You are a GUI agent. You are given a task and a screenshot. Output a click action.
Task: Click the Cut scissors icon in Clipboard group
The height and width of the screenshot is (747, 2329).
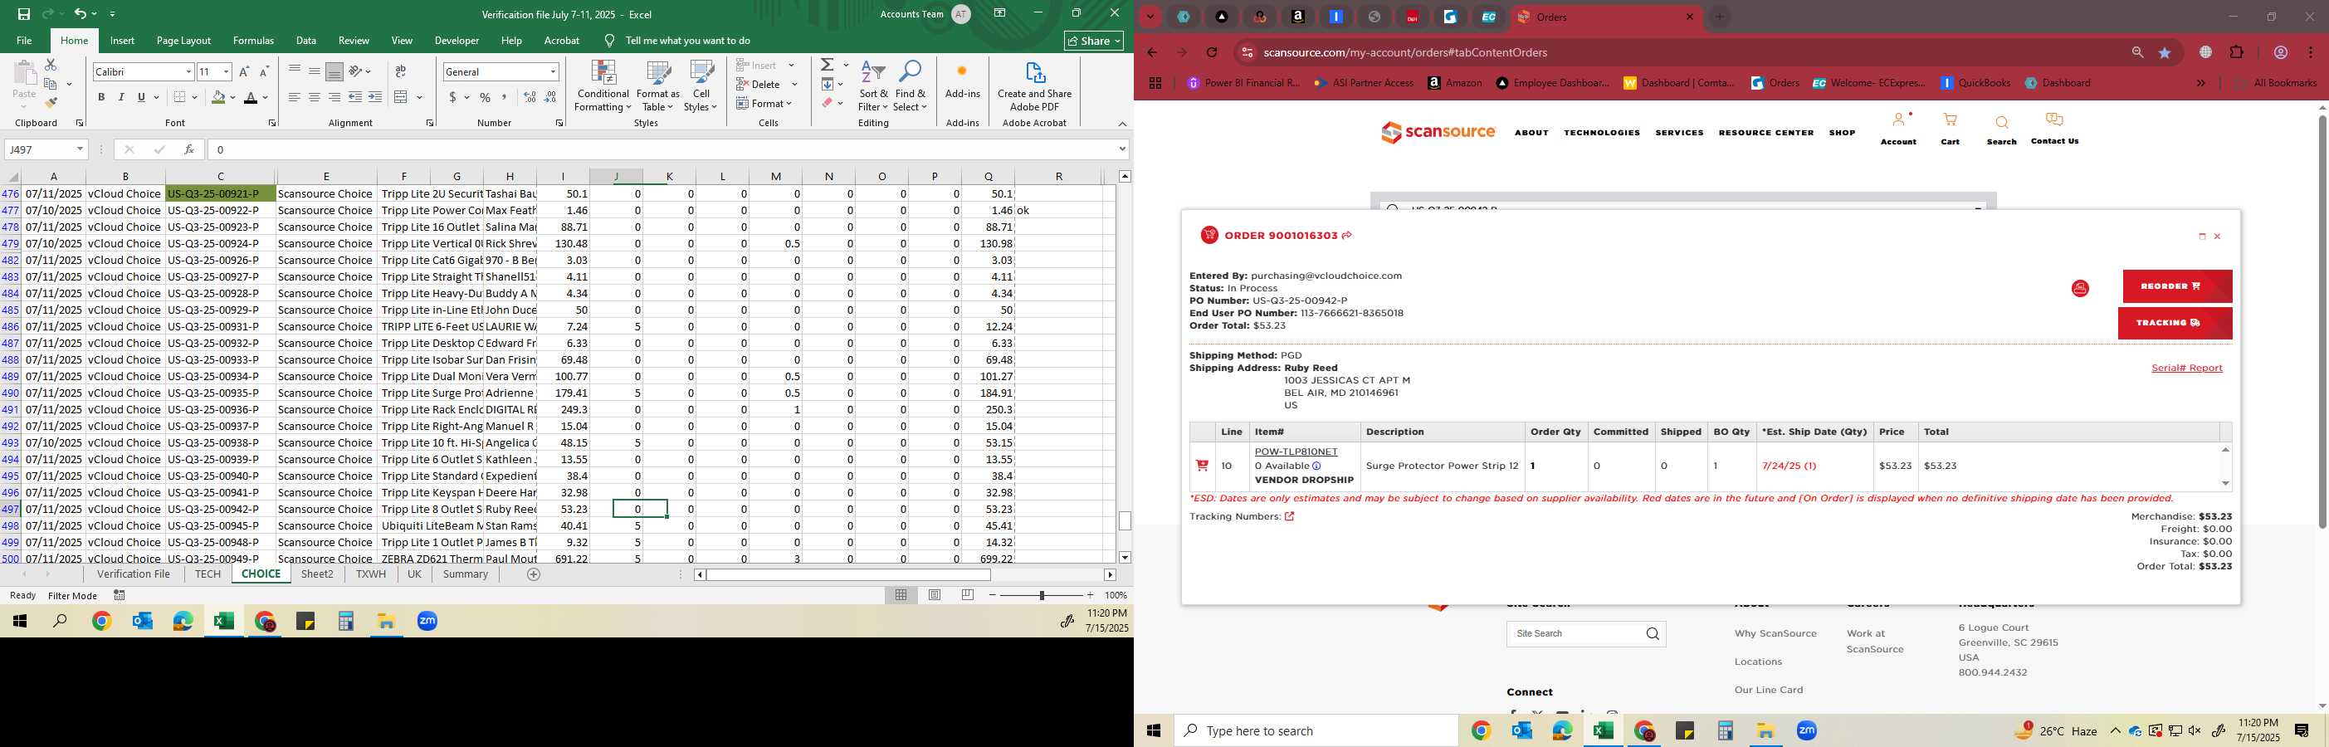(x=51, y=65)
